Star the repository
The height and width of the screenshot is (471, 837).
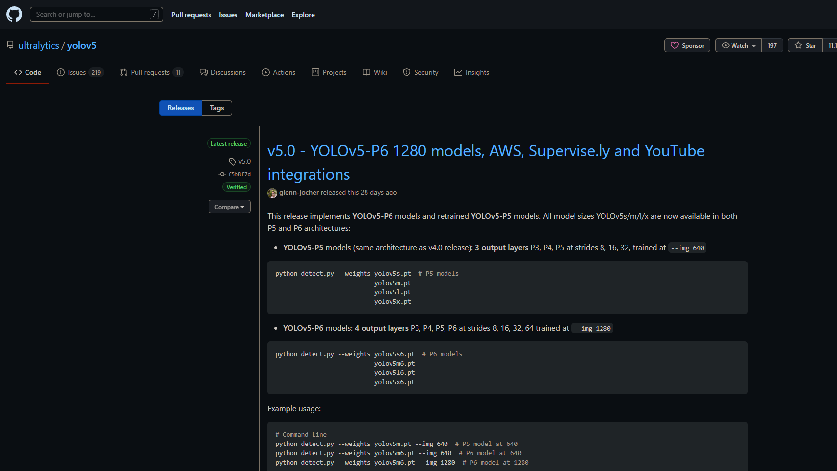(805, 45)
